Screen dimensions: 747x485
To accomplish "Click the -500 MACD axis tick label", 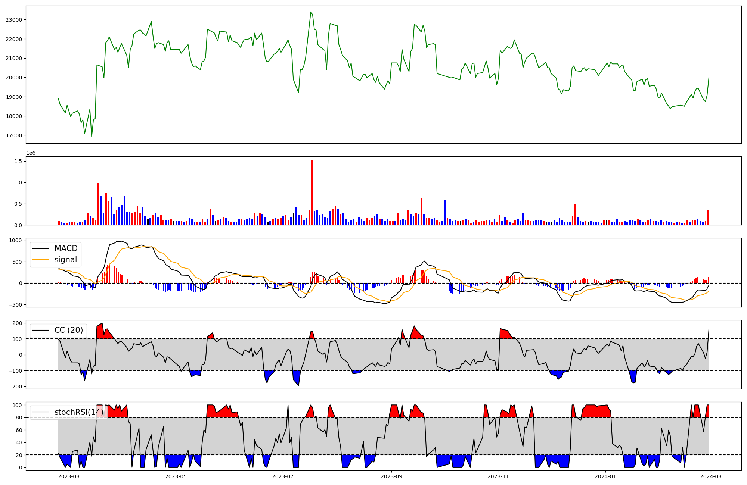I will (x=15, y=305).
